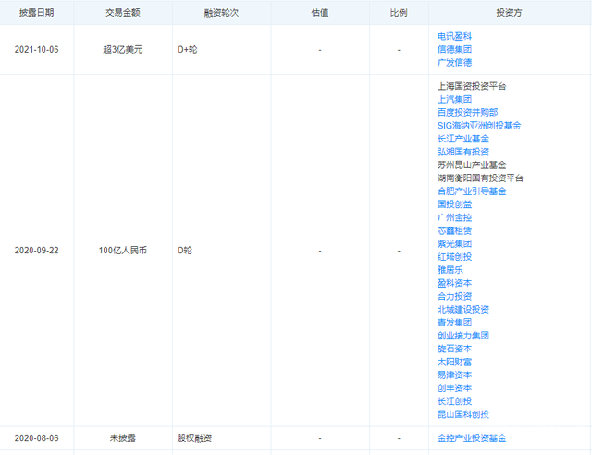Open the 电讯盈科 investor link
The width and height of the screenshot is (592, 455).
pos(454,36)
